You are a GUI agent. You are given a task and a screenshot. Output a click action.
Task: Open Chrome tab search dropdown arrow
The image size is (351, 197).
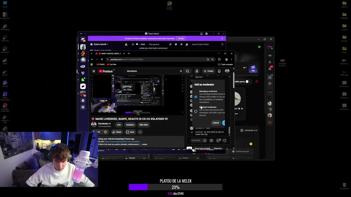[92, 53]
